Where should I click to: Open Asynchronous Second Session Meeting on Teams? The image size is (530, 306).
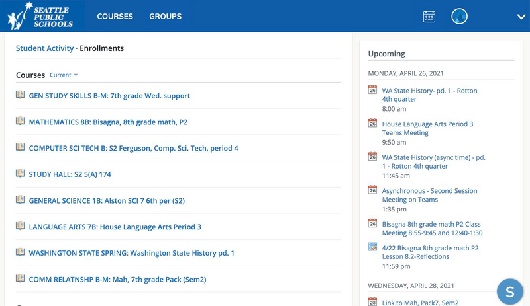429,195
